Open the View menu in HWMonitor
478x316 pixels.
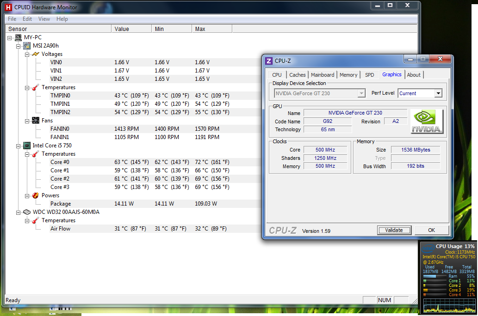44,19
